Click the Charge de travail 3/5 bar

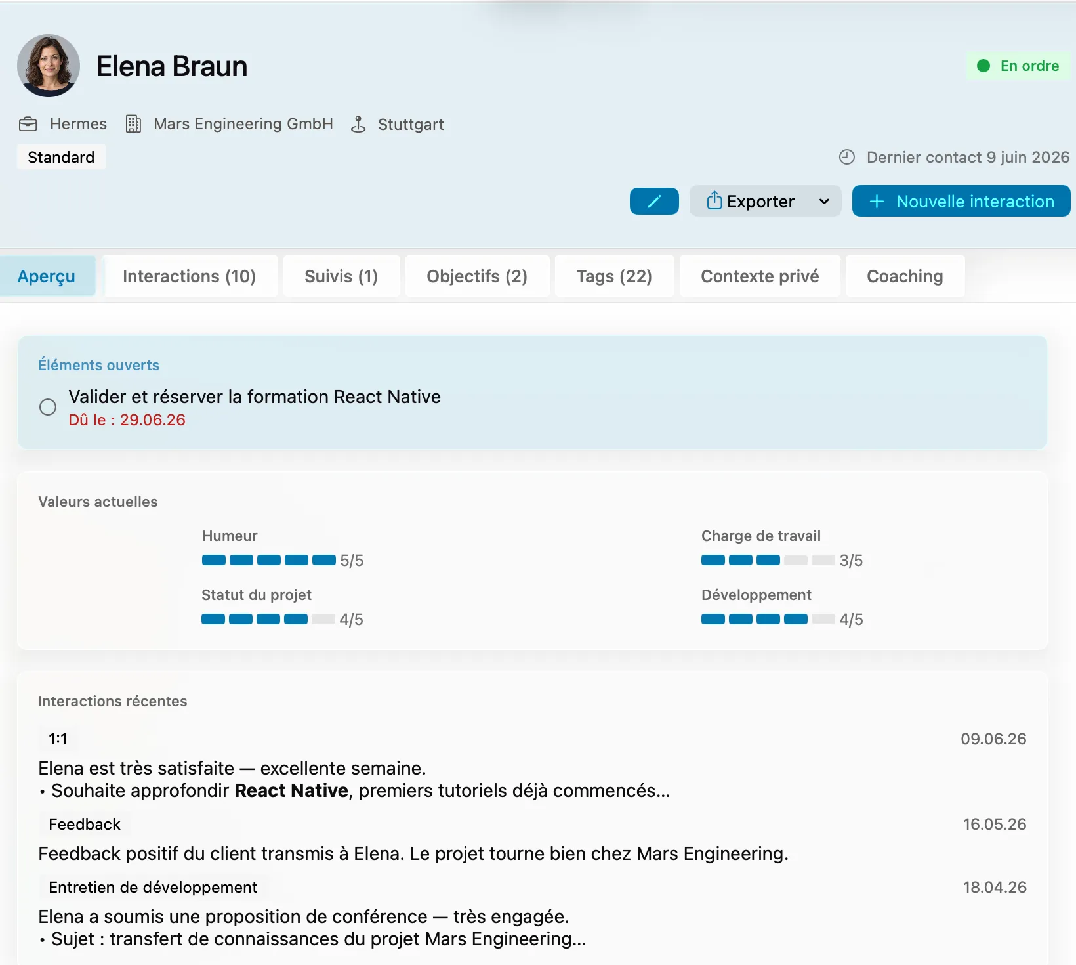pos(768,560)
